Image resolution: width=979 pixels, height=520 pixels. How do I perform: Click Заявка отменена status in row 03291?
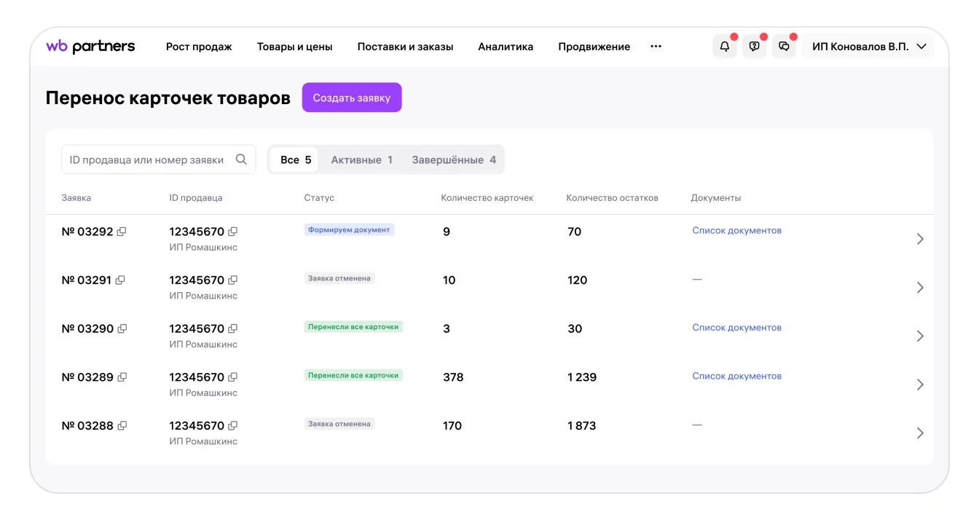pos(339,277)
